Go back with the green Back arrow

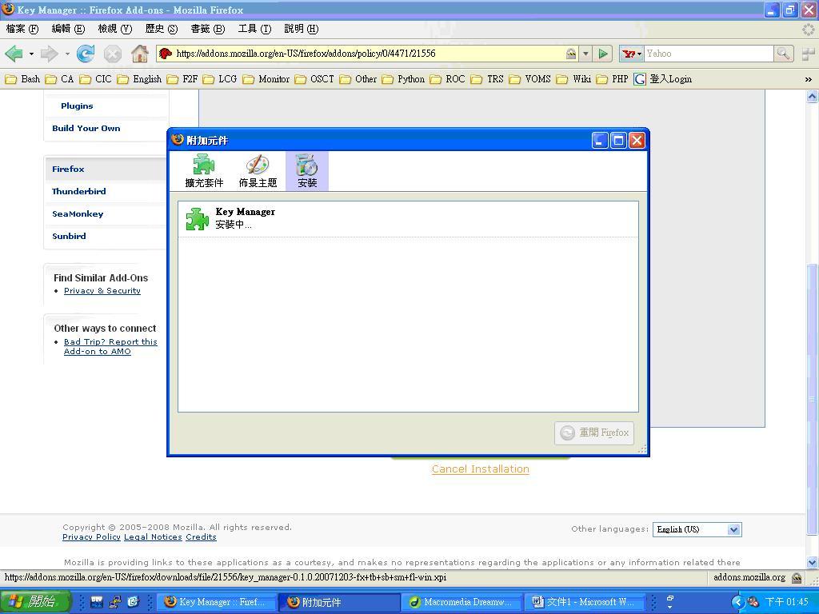tap(14, 54)
